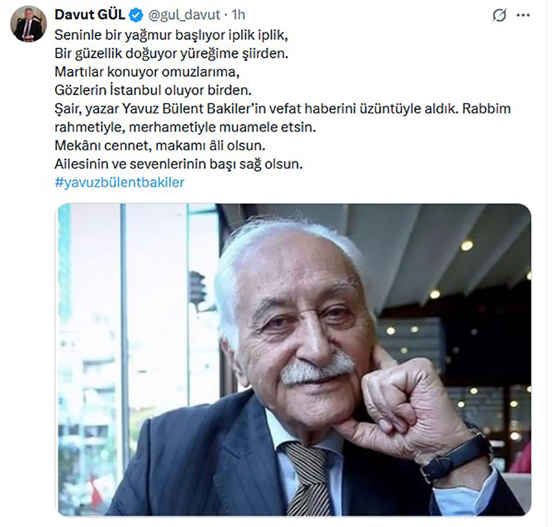This screenshot has height=527, width=558.
Task: Click the line 'Martılar konuyor omuzlarıma'
Action: (147, 72)
